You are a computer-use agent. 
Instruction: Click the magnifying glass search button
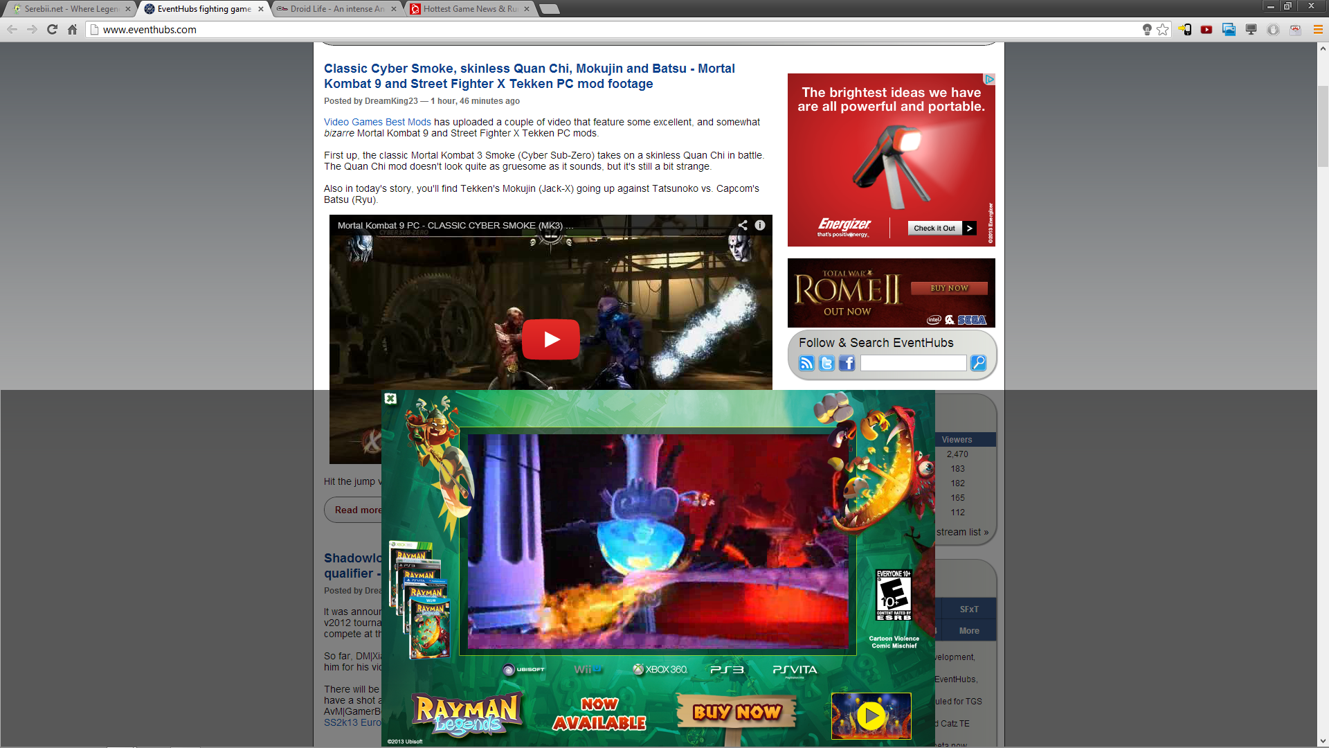(x=978, y=363)
